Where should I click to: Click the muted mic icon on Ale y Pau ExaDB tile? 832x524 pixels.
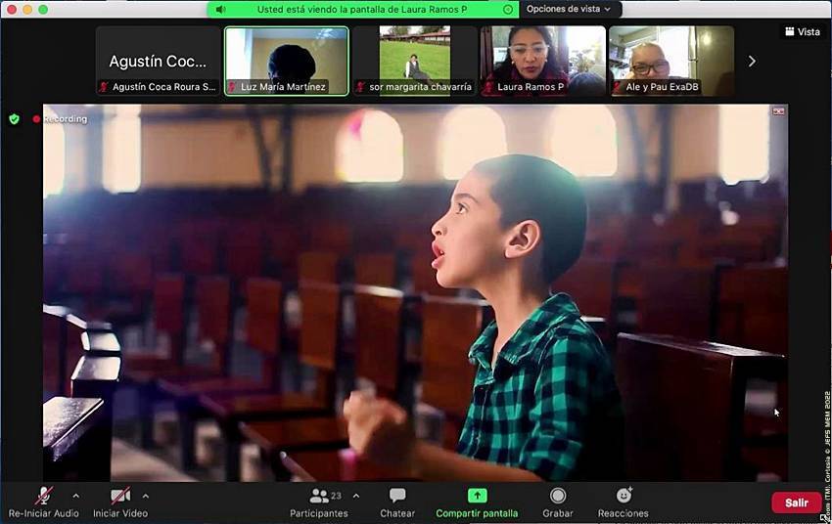618,87
